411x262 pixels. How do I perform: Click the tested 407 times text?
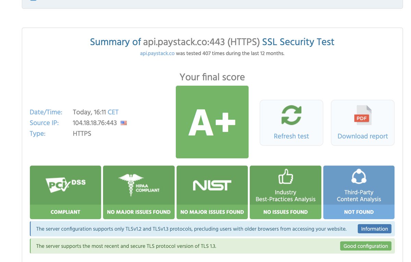coord(230,53)
